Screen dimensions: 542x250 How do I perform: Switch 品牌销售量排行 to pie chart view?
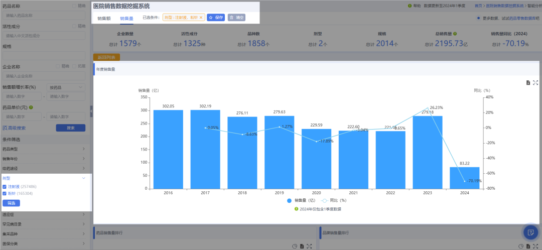coord(521,246)
